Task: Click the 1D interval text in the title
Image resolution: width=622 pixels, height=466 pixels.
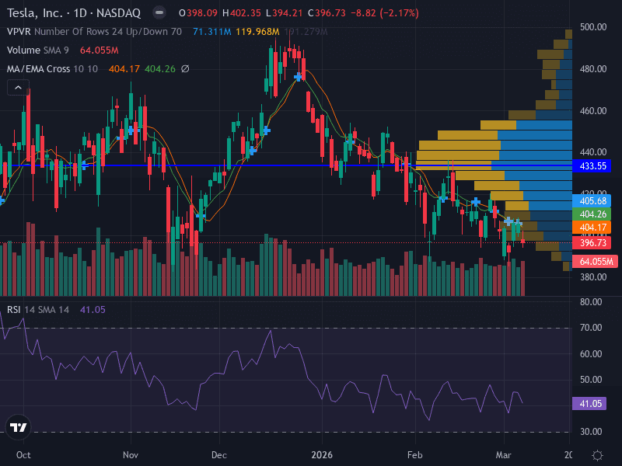Action: point(80,13)
